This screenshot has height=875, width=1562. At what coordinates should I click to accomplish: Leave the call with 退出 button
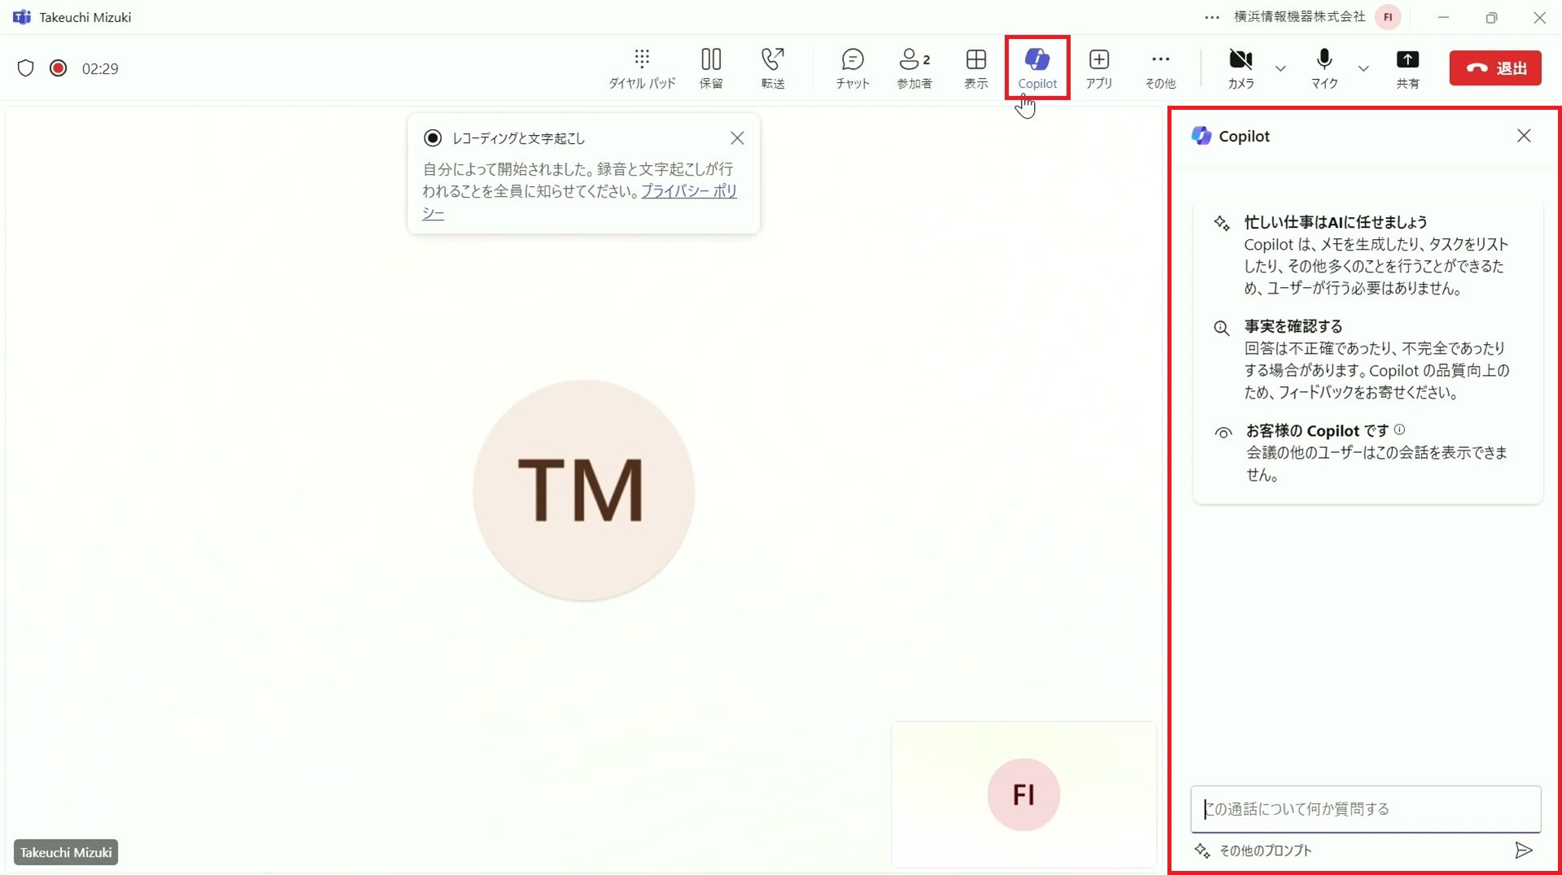click(x=1495, y=68)
